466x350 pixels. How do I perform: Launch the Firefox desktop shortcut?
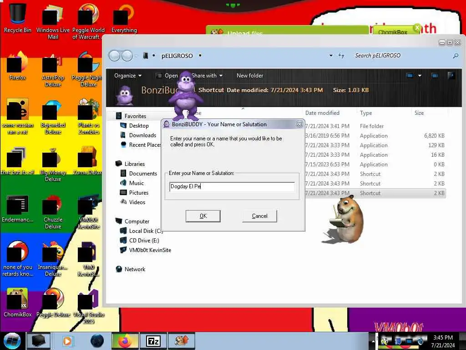[x=18, y=66]
